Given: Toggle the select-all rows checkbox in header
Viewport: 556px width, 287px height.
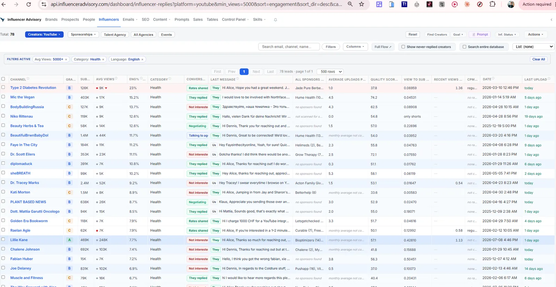Looking at the screenshot, I should click(3, 79).
